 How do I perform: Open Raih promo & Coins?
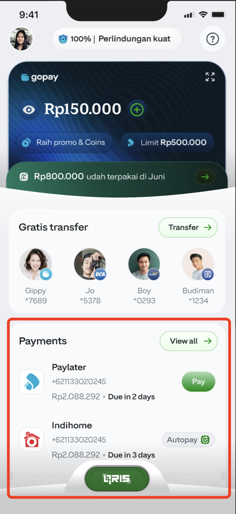tap(65, 142)
